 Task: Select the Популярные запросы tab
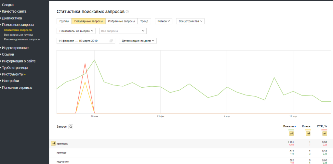88,21
